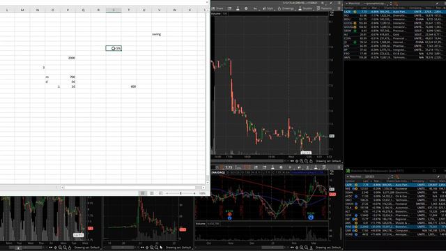The width and height of the screenshot is (446, 251).
Task: Click the gear icon in lower chart toolbar
Action: point(281,167)
